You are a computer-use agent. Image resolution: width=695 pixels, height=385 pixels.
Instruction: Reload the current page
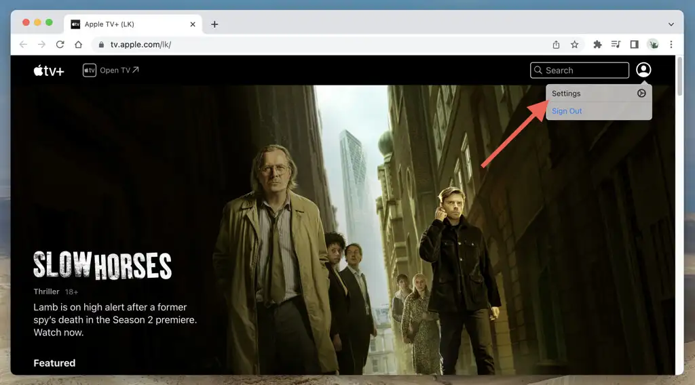point(60,44)
